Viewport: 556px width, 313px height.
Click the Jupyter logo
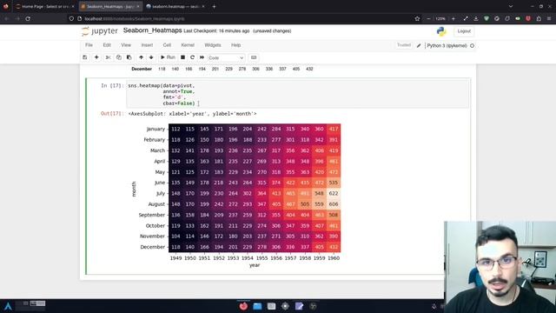(x=99, y=31)
